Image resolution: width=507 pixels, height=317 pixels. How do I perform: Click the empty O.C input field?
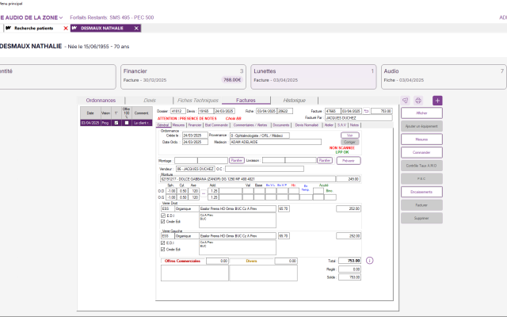click(265, 169)
